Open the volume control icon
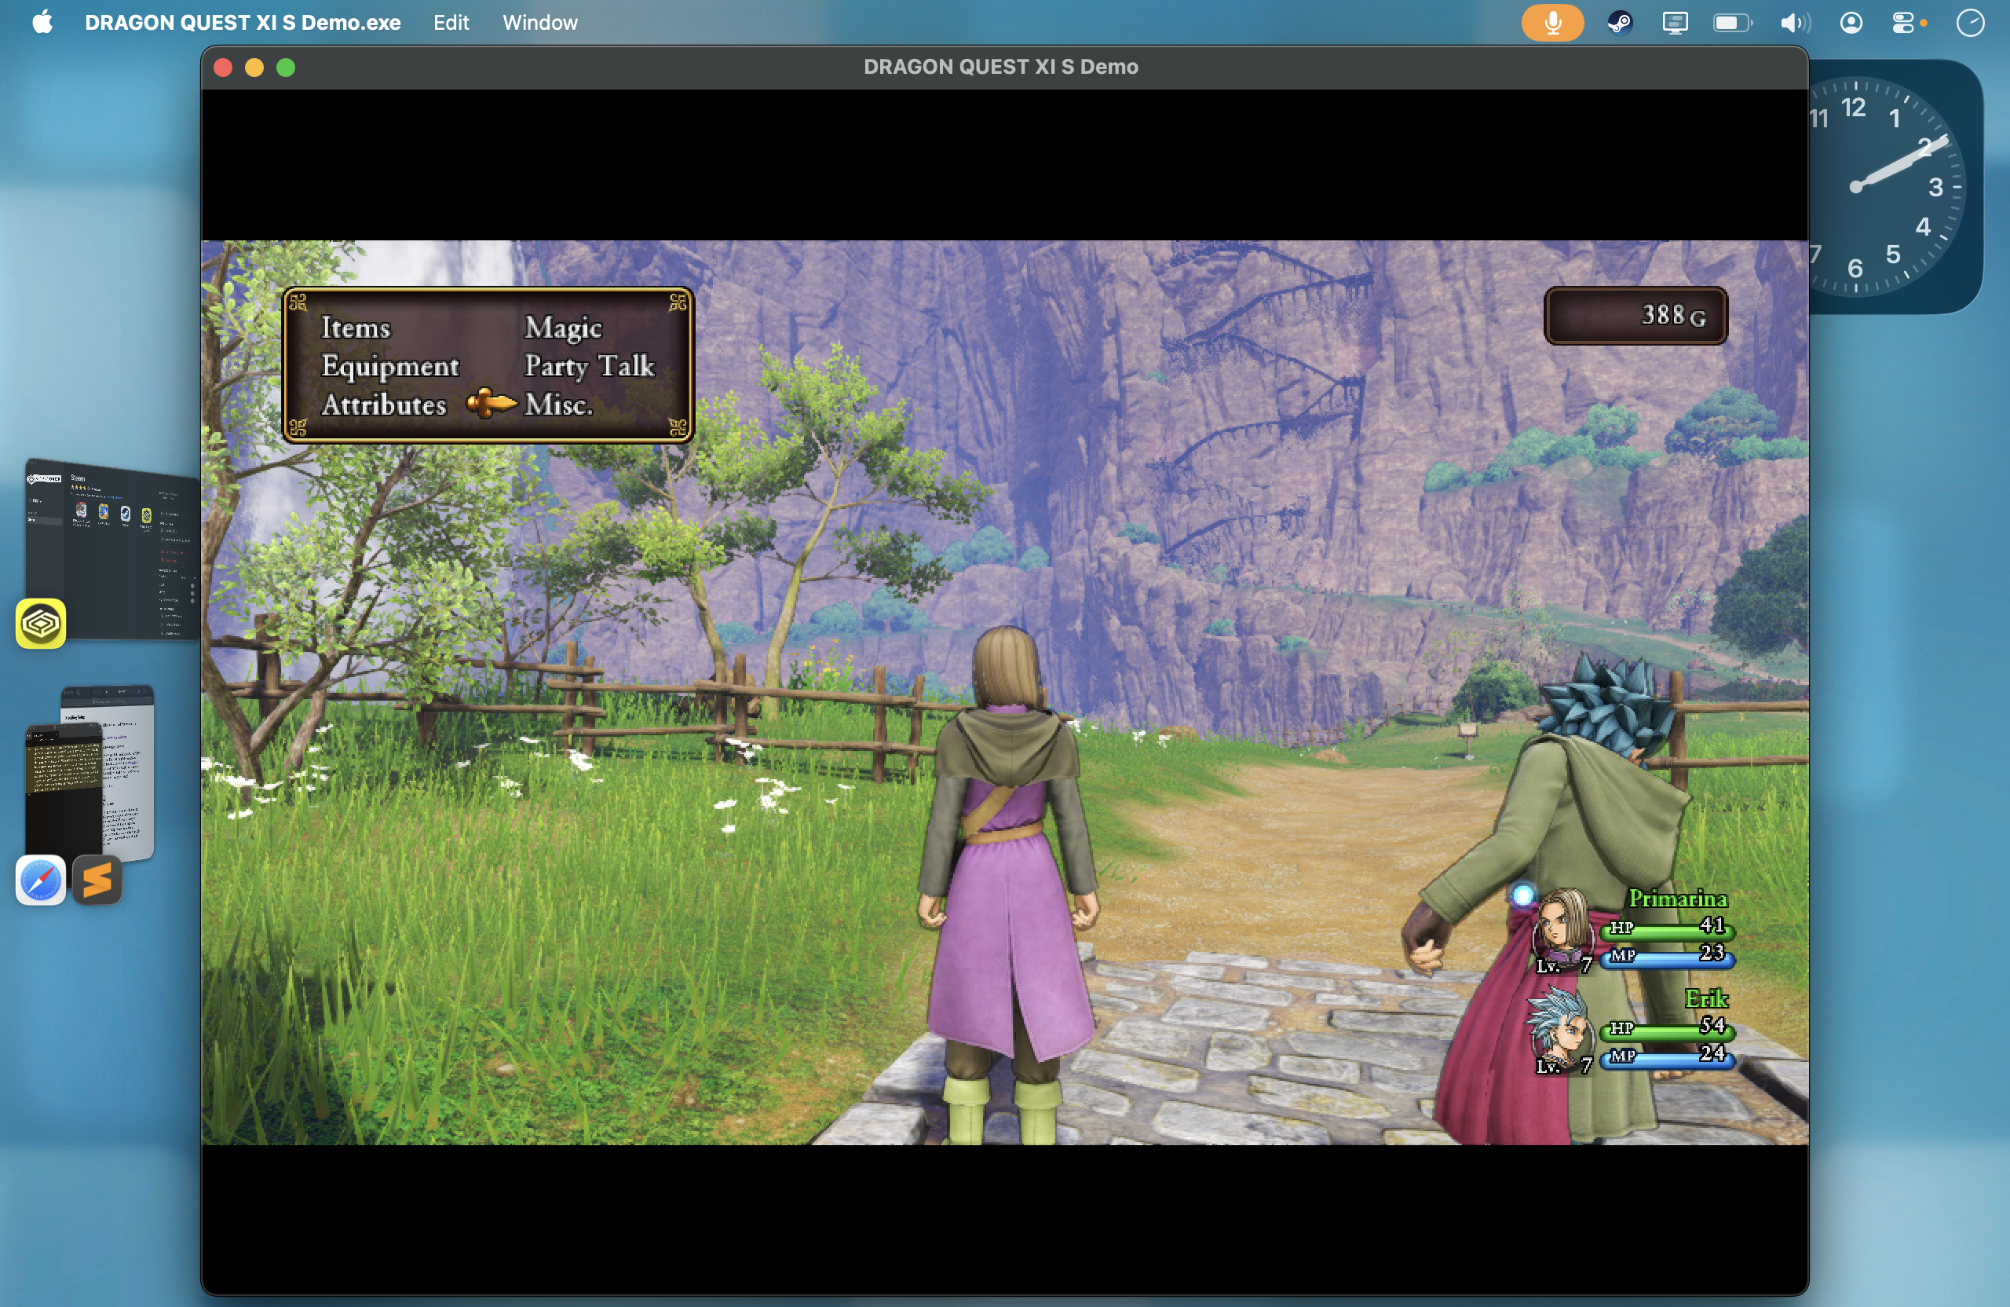 coord(1794,23)
